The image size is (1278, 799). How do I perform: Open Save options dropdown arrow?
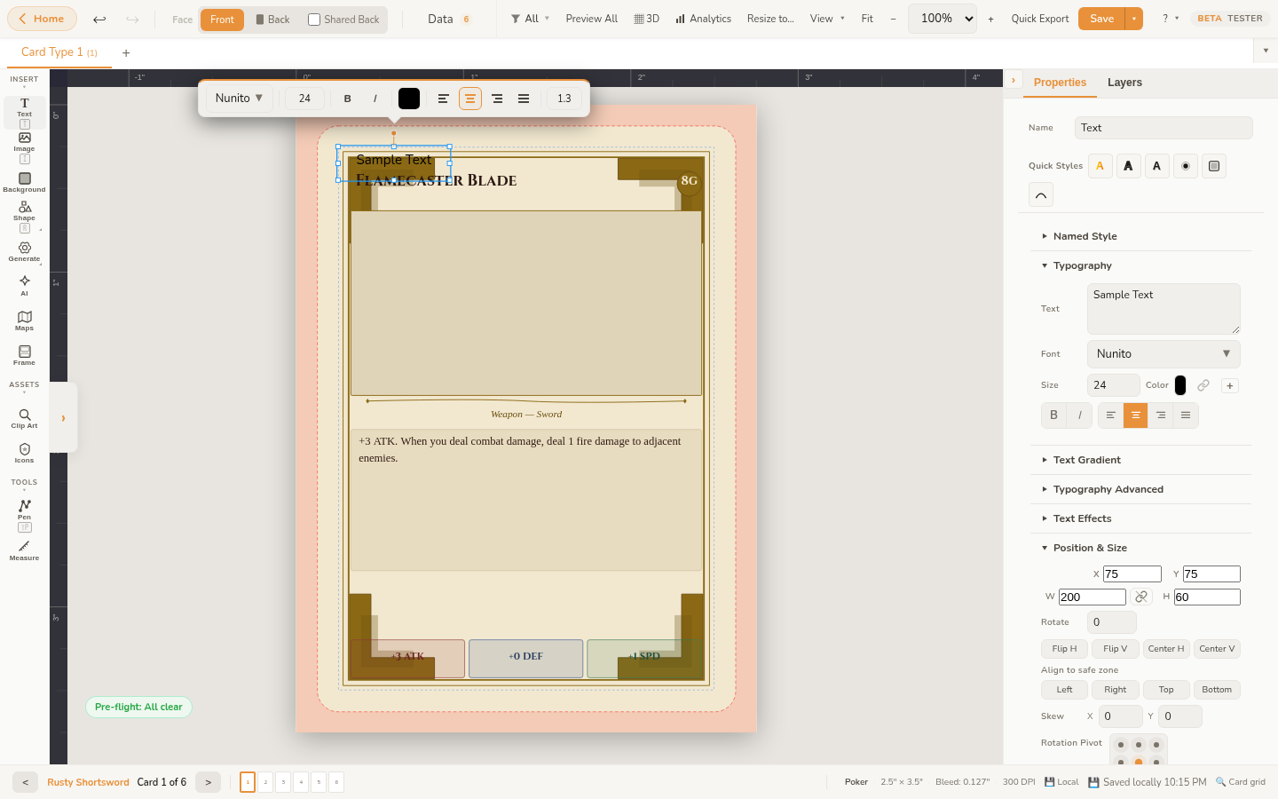pos(1134,19)
